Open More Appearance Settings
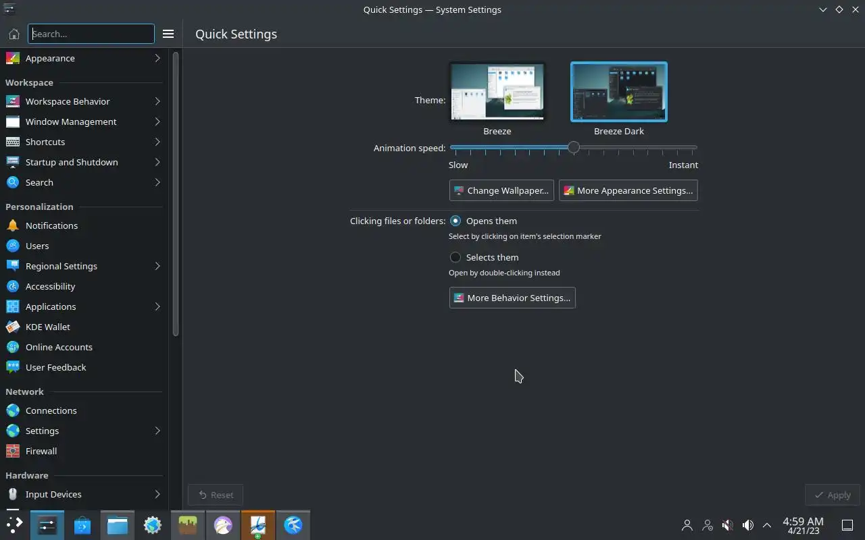The height and width of the screenshot is (540, 865). point(628,190)
